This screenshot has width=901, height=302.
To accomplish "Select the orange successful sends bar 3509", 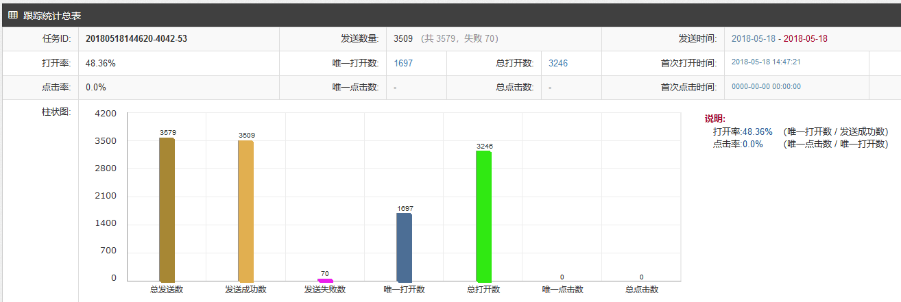I will [x=245, y=211].
